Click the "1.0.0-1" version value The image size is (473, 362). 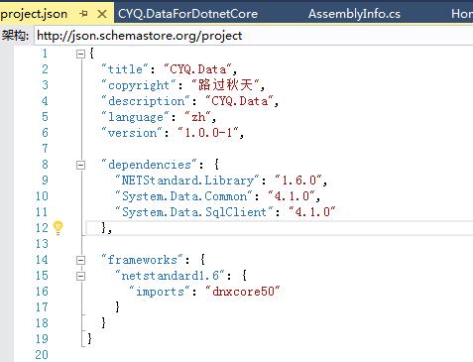(208, 133)
